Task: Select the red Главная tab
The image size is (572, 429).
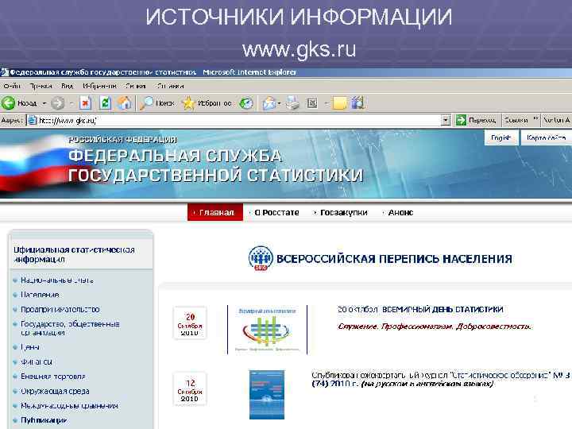Action: coord(215,212)
